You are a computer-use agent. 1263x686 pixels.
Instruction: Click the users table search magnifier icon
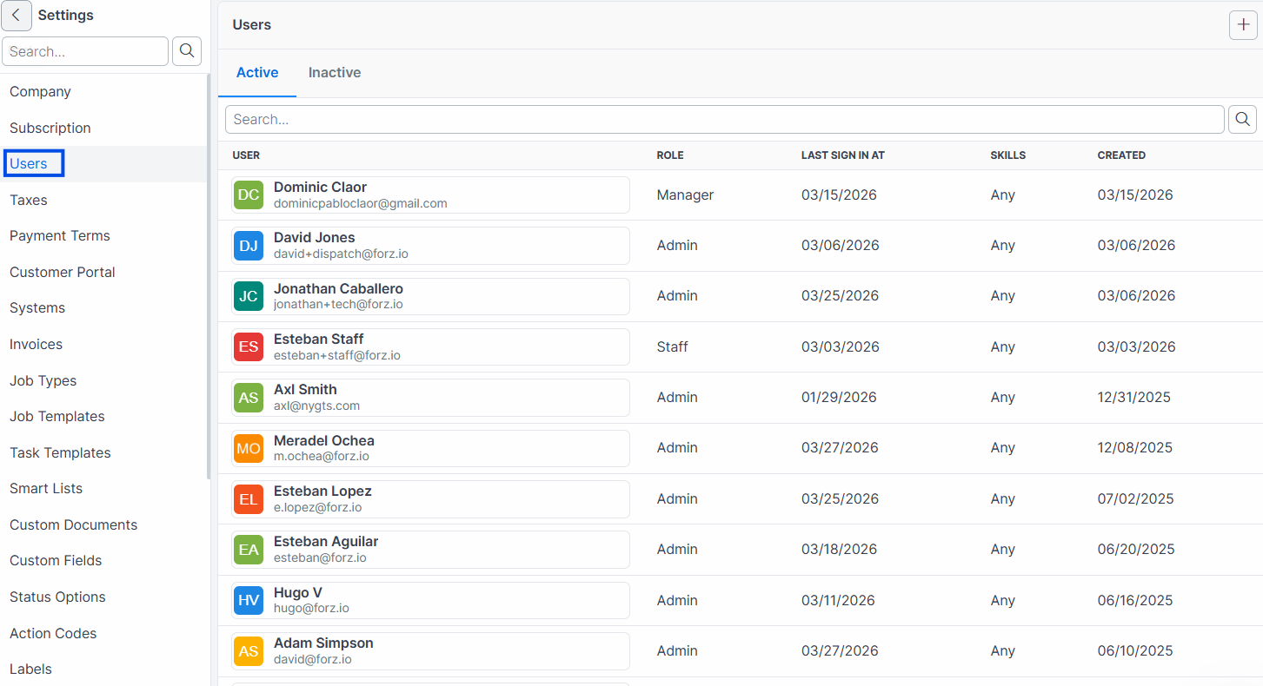1242,119
